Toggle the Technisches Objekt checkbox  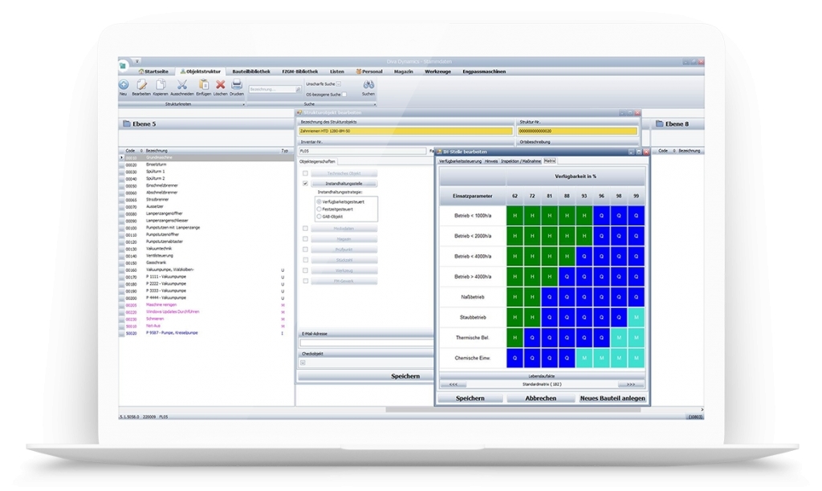point(305,173)
